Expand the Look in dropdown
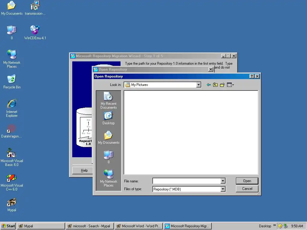The height and width of the screenshot is (230, 307). click(199, 85)
